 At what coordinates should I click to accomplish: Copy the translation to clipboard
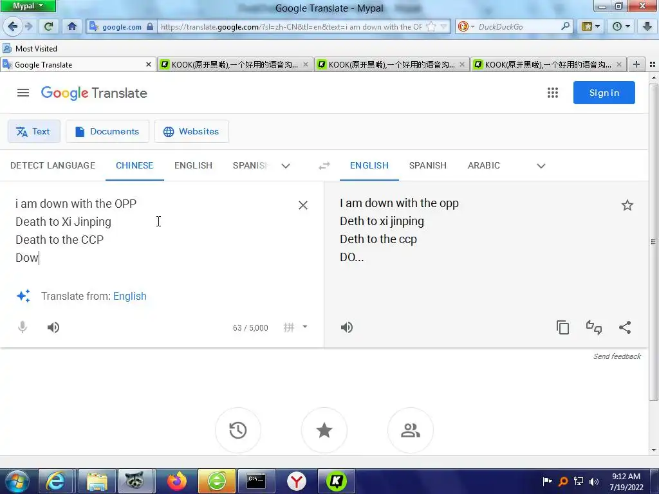pyautogui.click(x=562, y=327)
